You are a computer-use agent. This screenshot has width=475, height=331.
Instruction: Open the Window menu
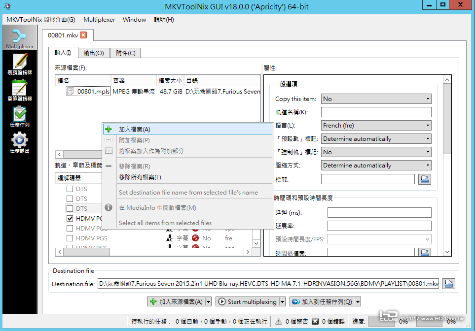134,19
